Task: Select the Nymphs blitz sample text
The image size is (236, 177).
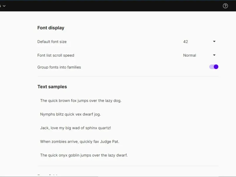Action: point(70,114)
